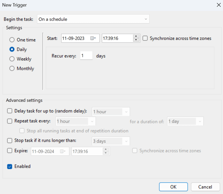Select the One time radio button

coord(12,40)
